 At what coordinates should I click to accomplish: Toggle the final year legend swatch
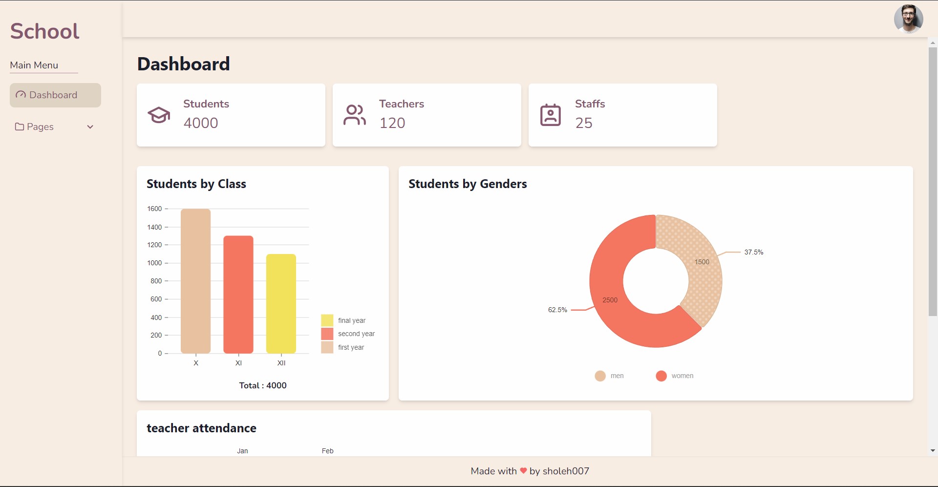tap(327, 320)
